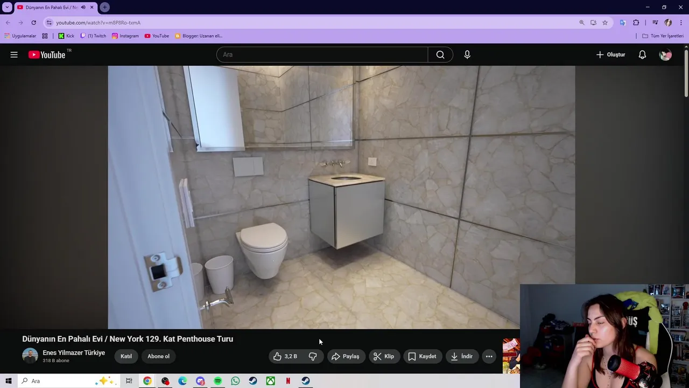Click the 318 B abone subscriber count
This screenshot has height=388, width=689.
[56, 361]
